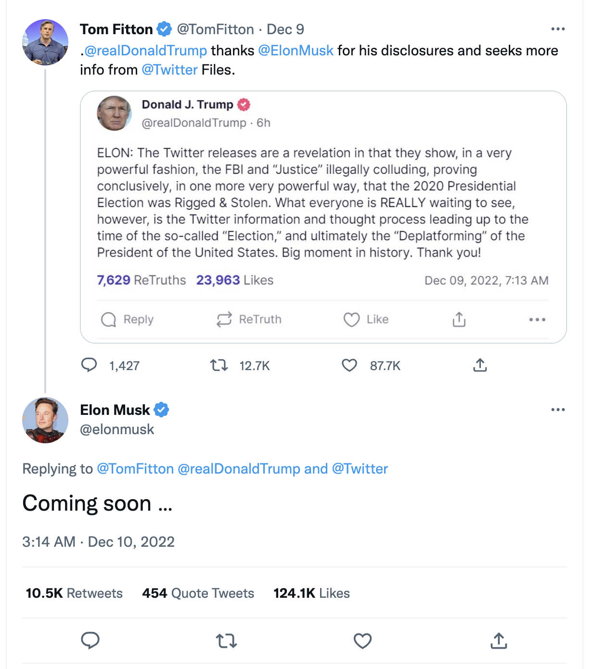Viewport: 593px width, 669px height.
Task: View the 454 Quote Tweets
Action: pos(198,593)
